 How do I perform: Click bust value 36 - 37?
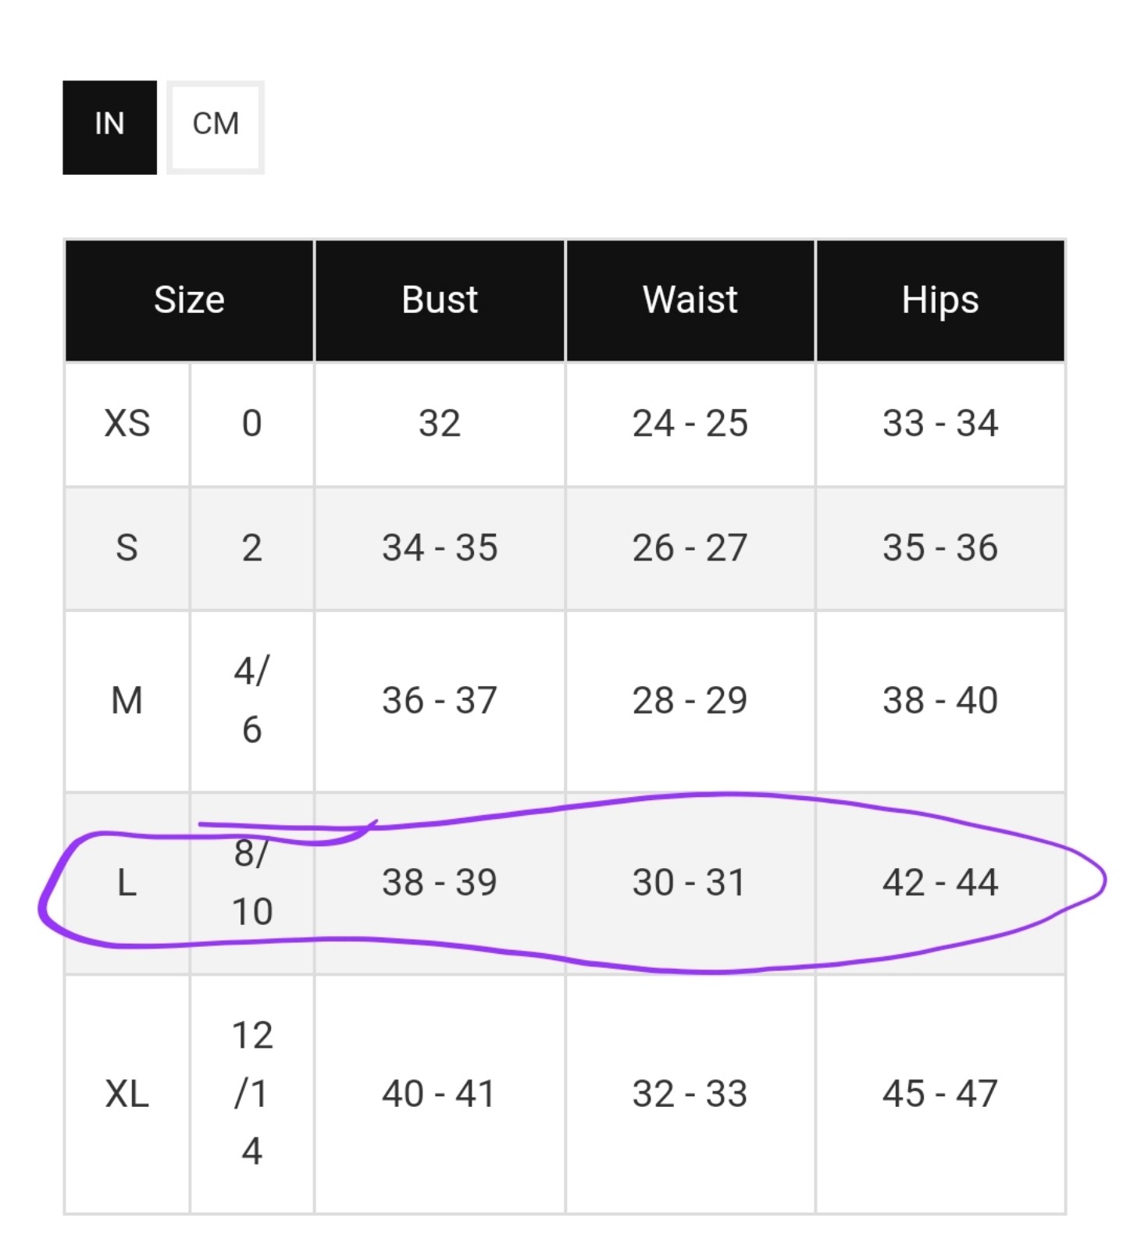[x=440, y=701]
